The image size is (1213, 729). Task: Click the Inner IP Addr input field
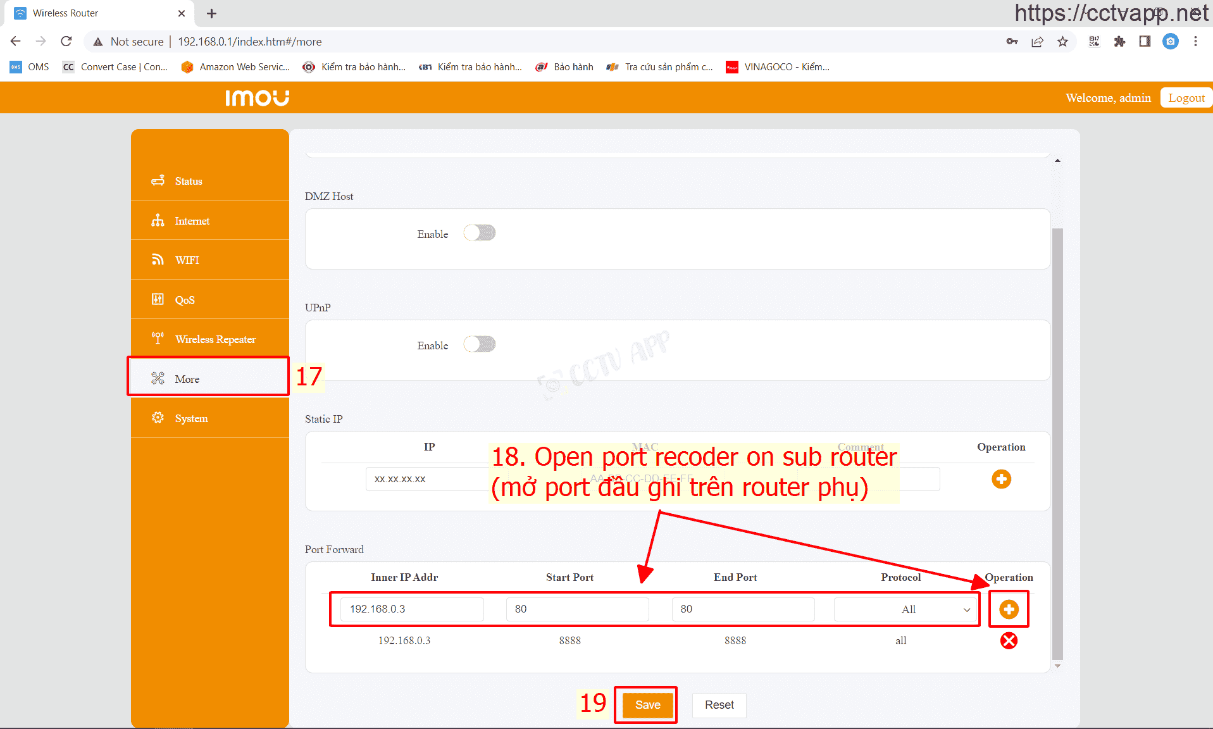(x=411, y=609)
